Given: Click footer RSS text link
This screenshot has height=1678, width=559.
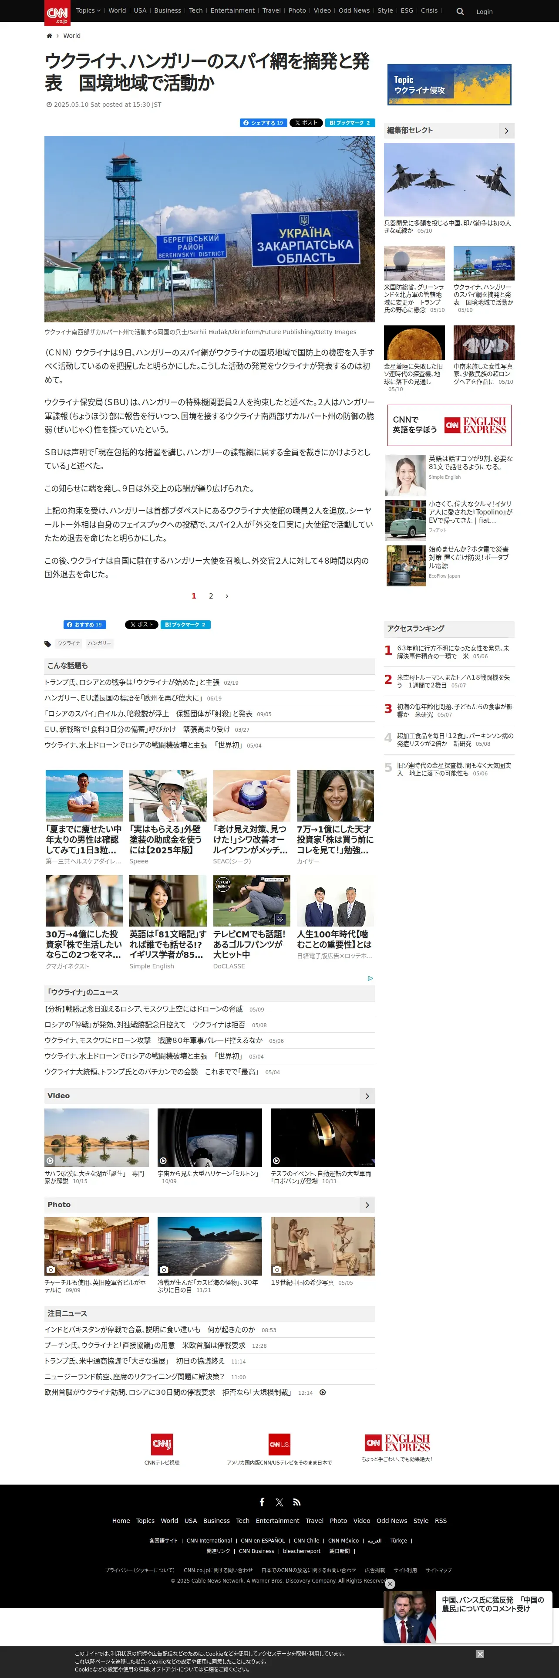Looking at the screenshot, I should pos(441,1521).
